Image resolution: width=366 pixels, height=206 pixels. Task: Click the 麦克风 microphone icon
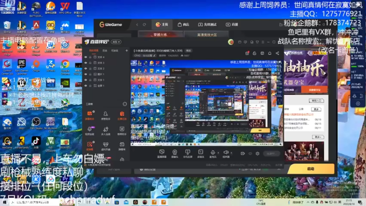pos(213,153)
